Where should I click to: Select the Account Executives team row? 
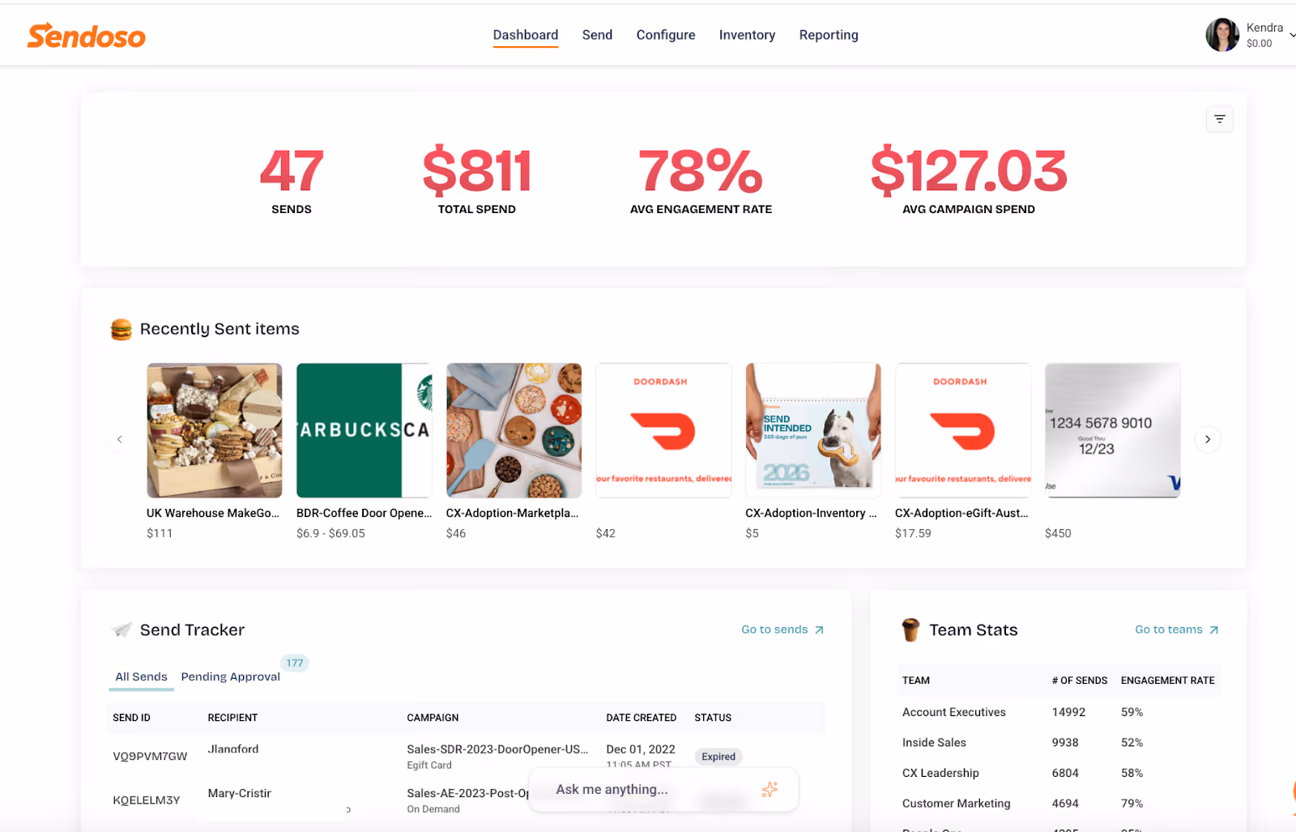tap(1059, 712)
